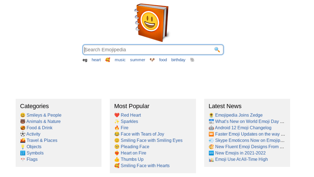Read the Emojipedia Joins Zedge article
Viewport: 314px width, 177px height.
pyautogui.click(x=239, y=115)
